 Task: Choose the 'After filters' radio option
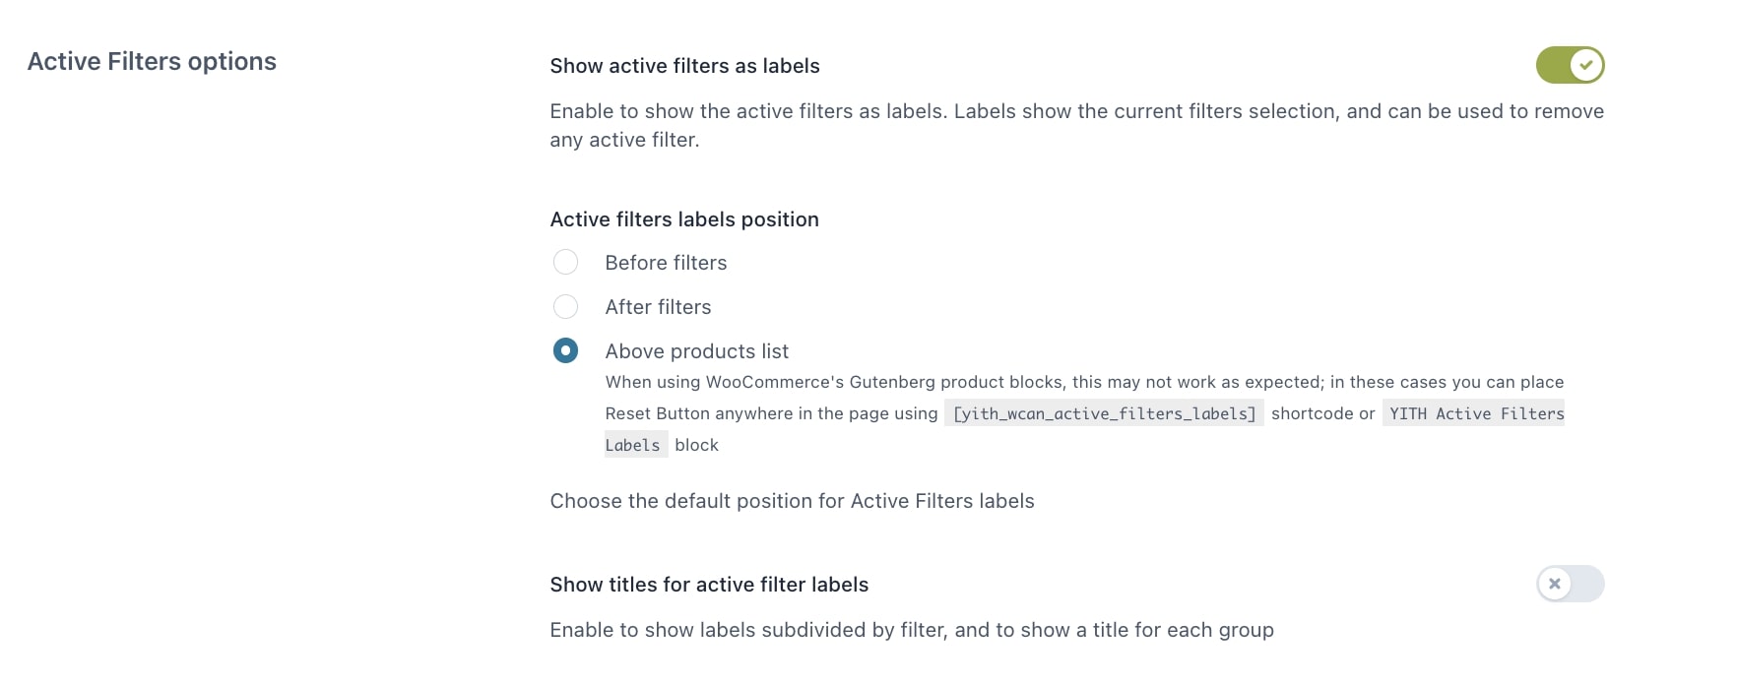(565, 307)
